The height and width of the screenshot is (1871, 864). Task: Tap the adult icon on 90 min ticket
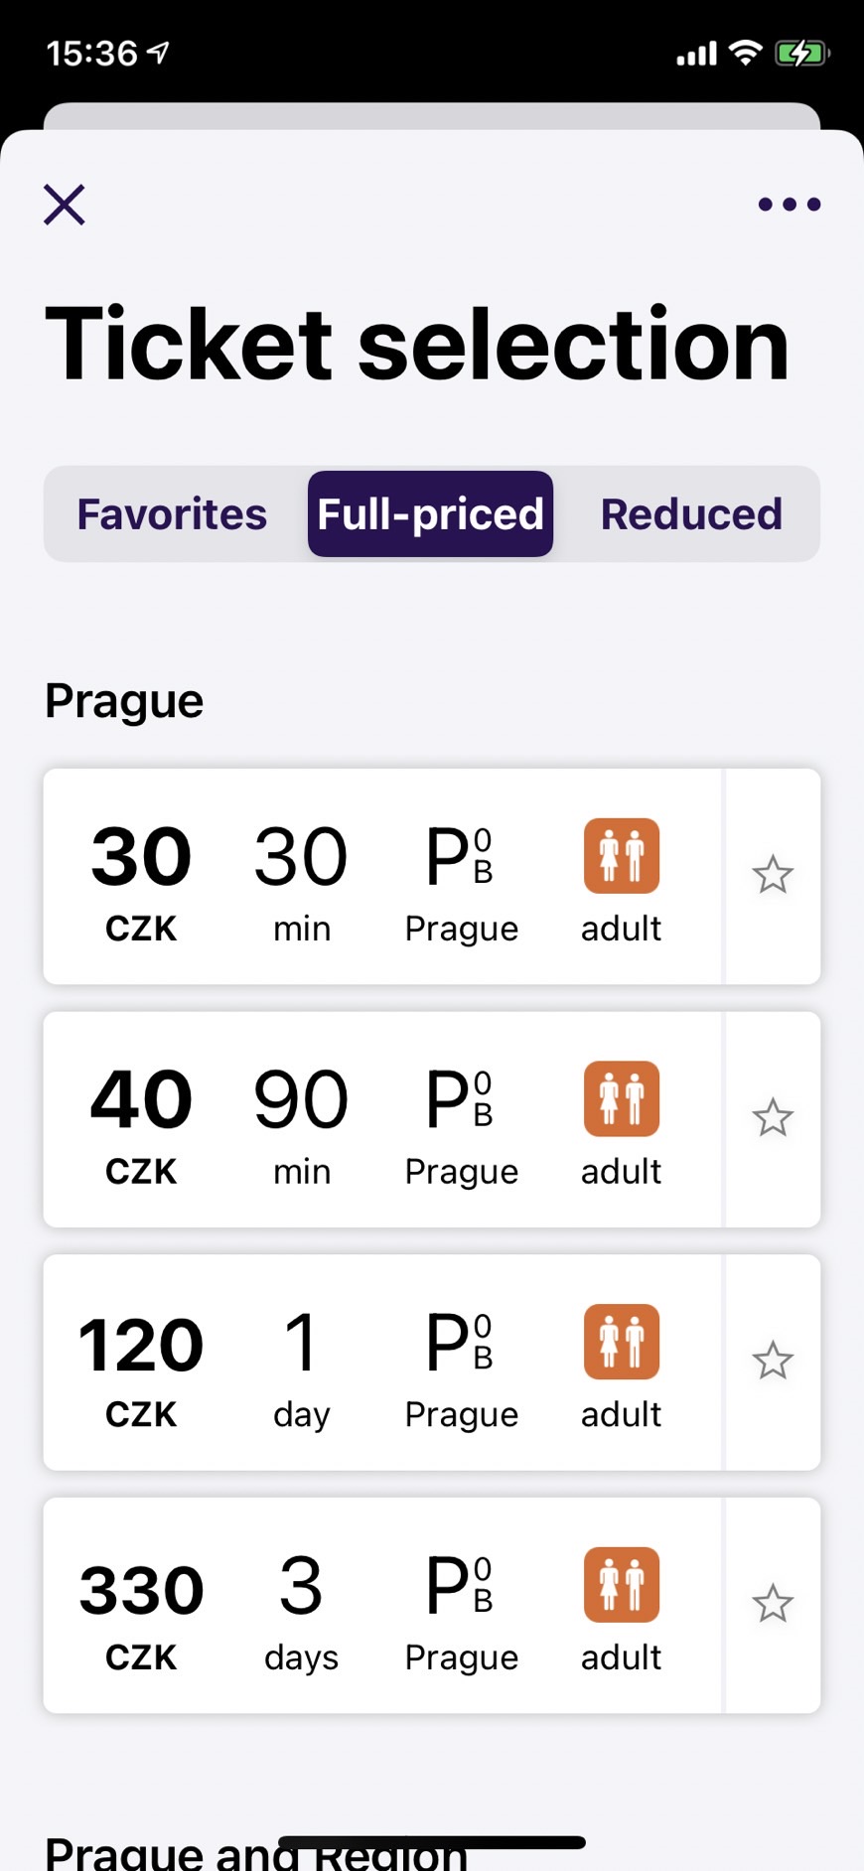pos(622,1099)
